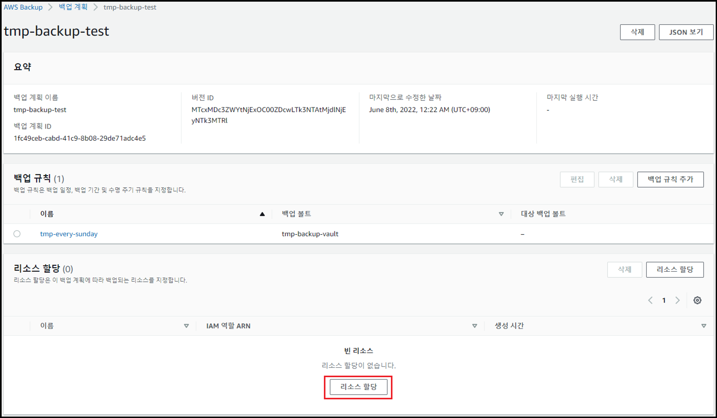The height and width of the screenshot is (418, 717).
Task: Click 백업 규칙 추가 button
Action: tap(670, 179)
